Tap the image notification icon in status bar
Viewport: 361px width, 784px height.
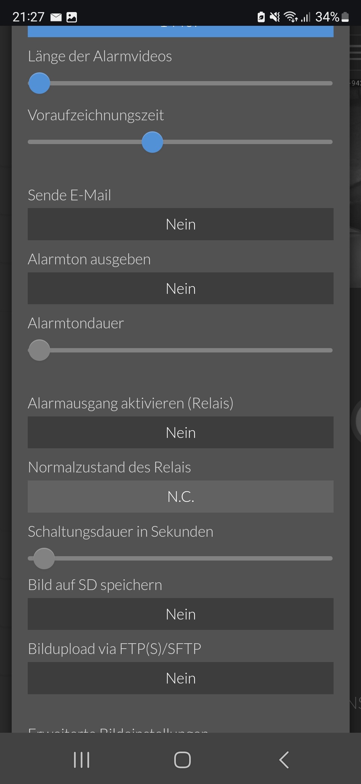tap(72, 17)
